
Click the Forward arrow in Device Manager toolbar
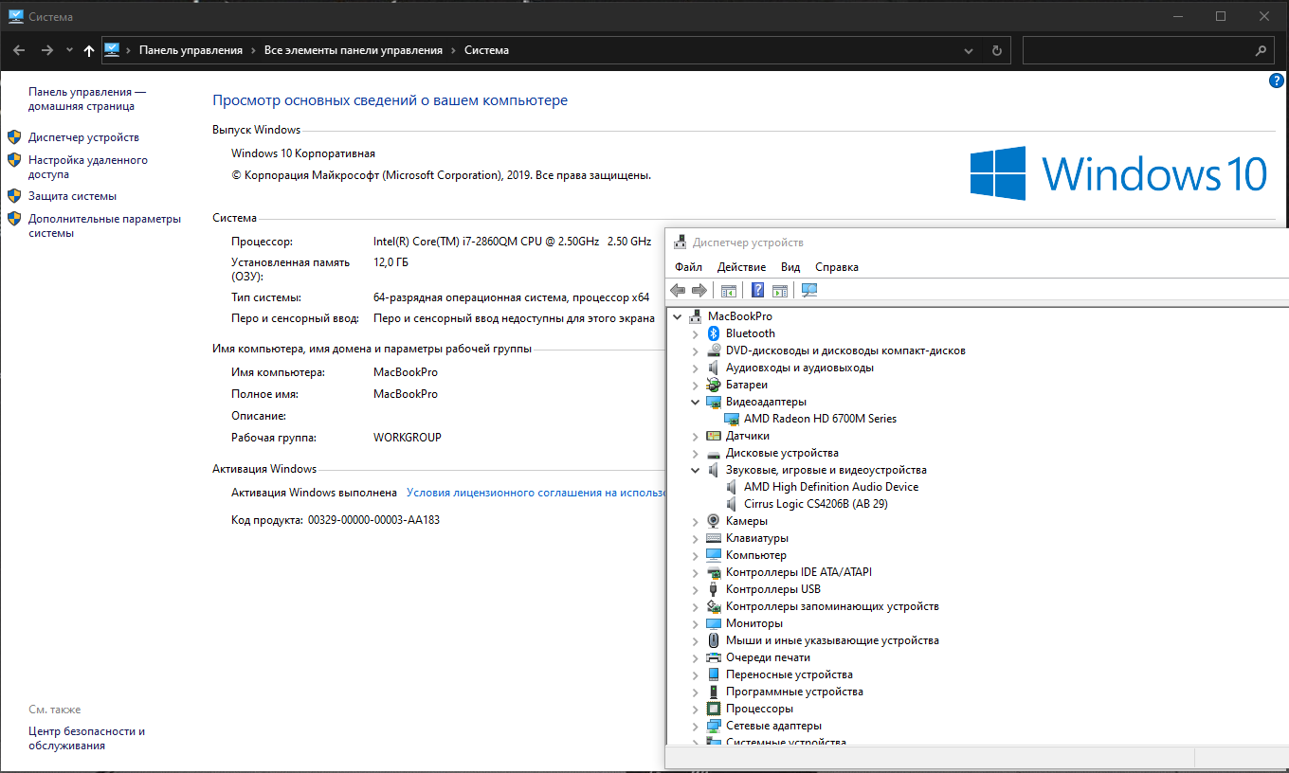699,290
